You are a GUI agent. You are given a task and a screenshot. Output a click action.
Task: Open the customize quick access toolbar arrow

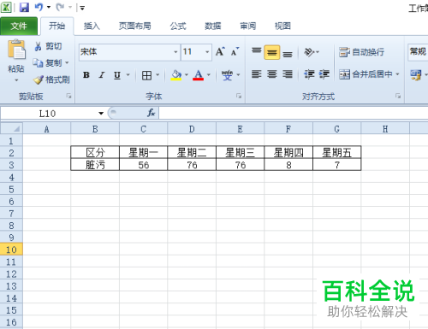[82, 8]
